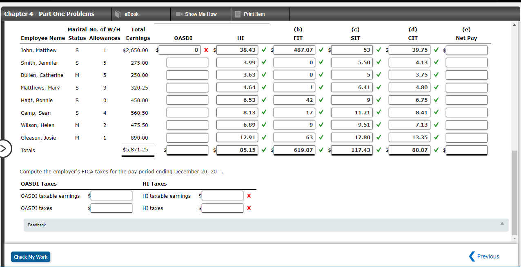Click the red X beside HI taxable earnings
The width and height of the screenshot is (521, 267).
tap(249, 196)
